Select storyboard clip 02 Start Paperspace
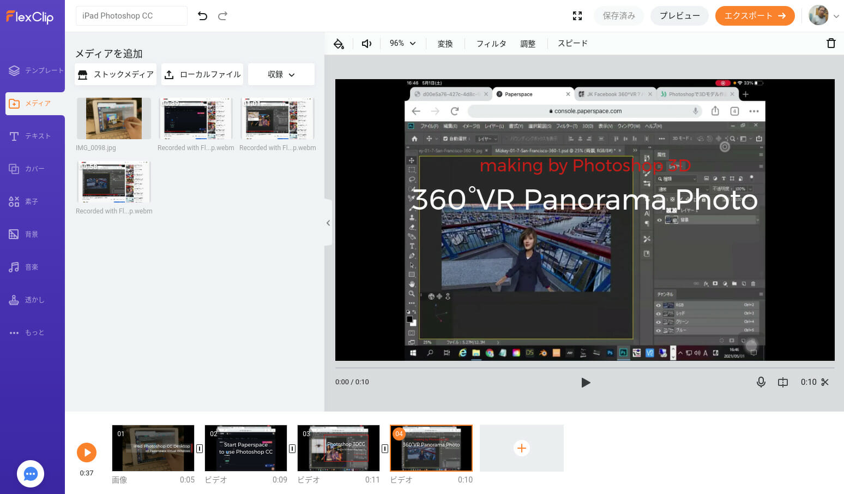The image size is (844, 494). (x=246, y=448)
